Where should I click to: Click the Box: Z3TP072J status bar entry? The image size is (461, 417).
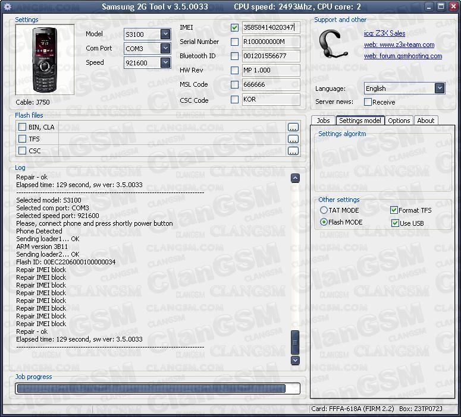click(421, 409)
